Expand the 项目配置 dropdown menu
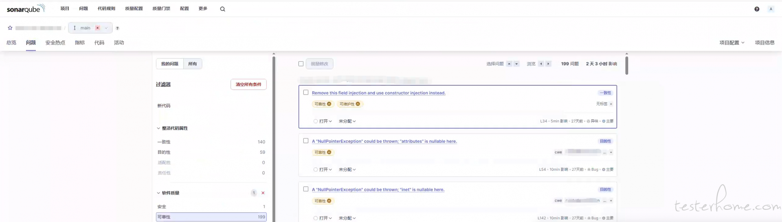 [731, 43]
